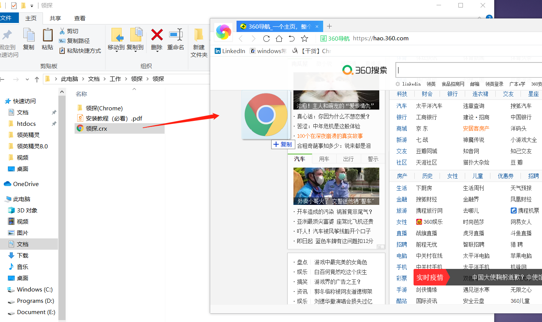Open the 工商银行 link
This screenshot has height=322, width=542.
426,117
